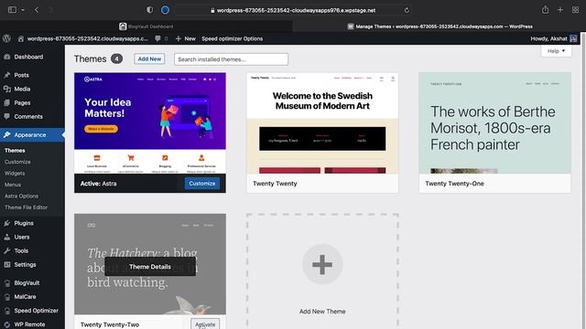586x329 pixels.
Task: Open Menus submenu link
Action: [13, 185]
